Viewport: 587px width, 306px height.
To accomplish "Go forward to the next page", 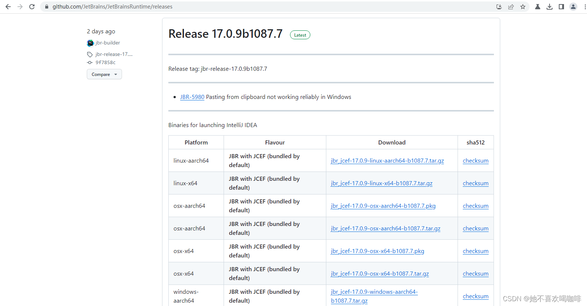I will [20, 7].
